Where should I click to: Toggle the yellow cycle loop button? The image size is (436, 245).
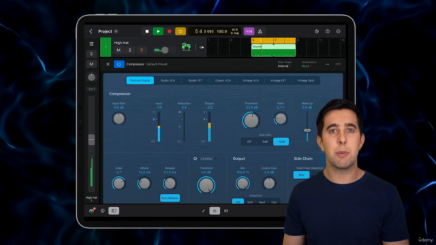[181, 31]
